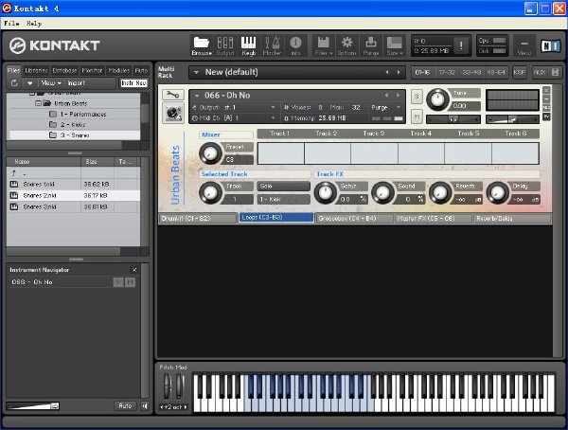
Task: Open the global Purge menu icon
Action: point(370,45)
